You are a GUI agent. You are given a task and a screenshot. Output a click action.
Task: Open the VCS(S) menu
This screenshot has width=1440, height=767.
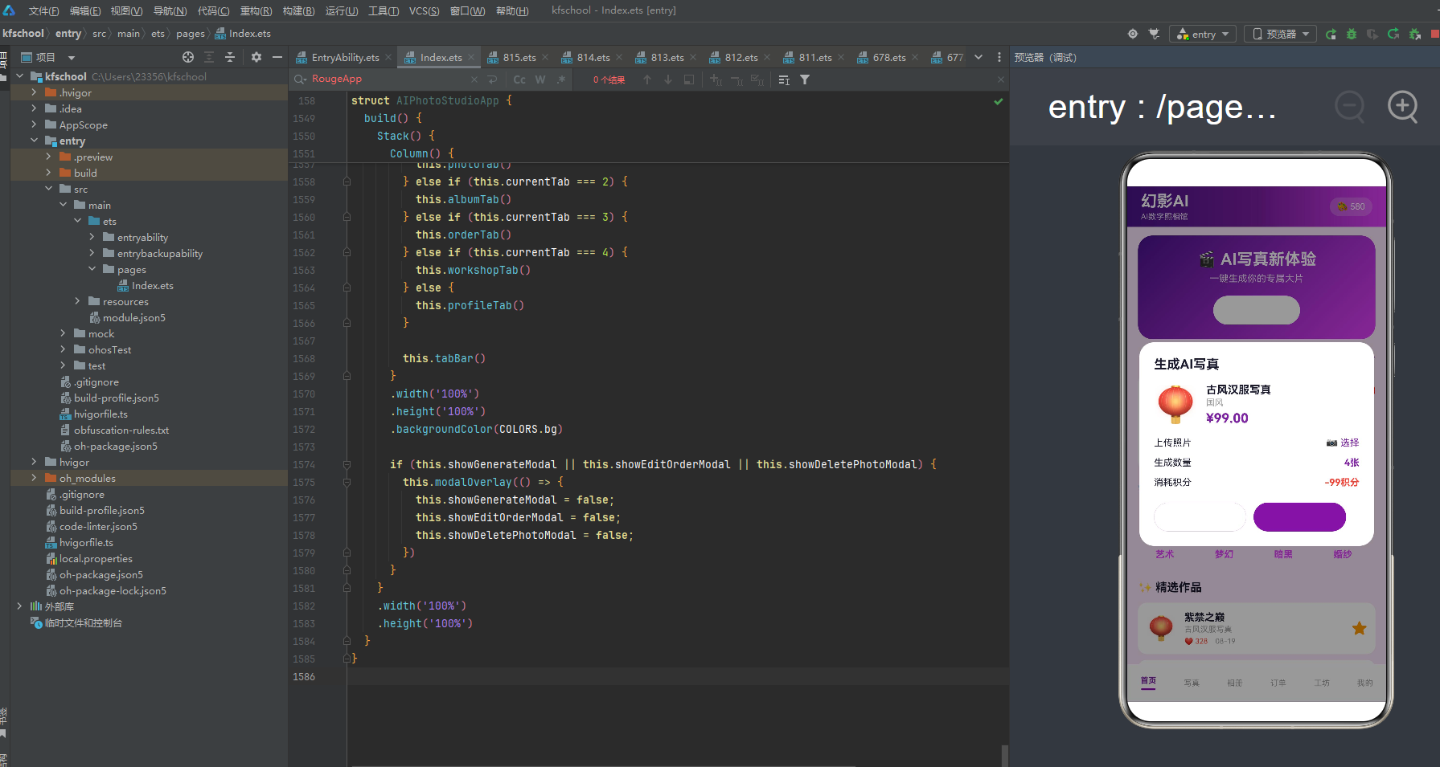click(424, 10)
